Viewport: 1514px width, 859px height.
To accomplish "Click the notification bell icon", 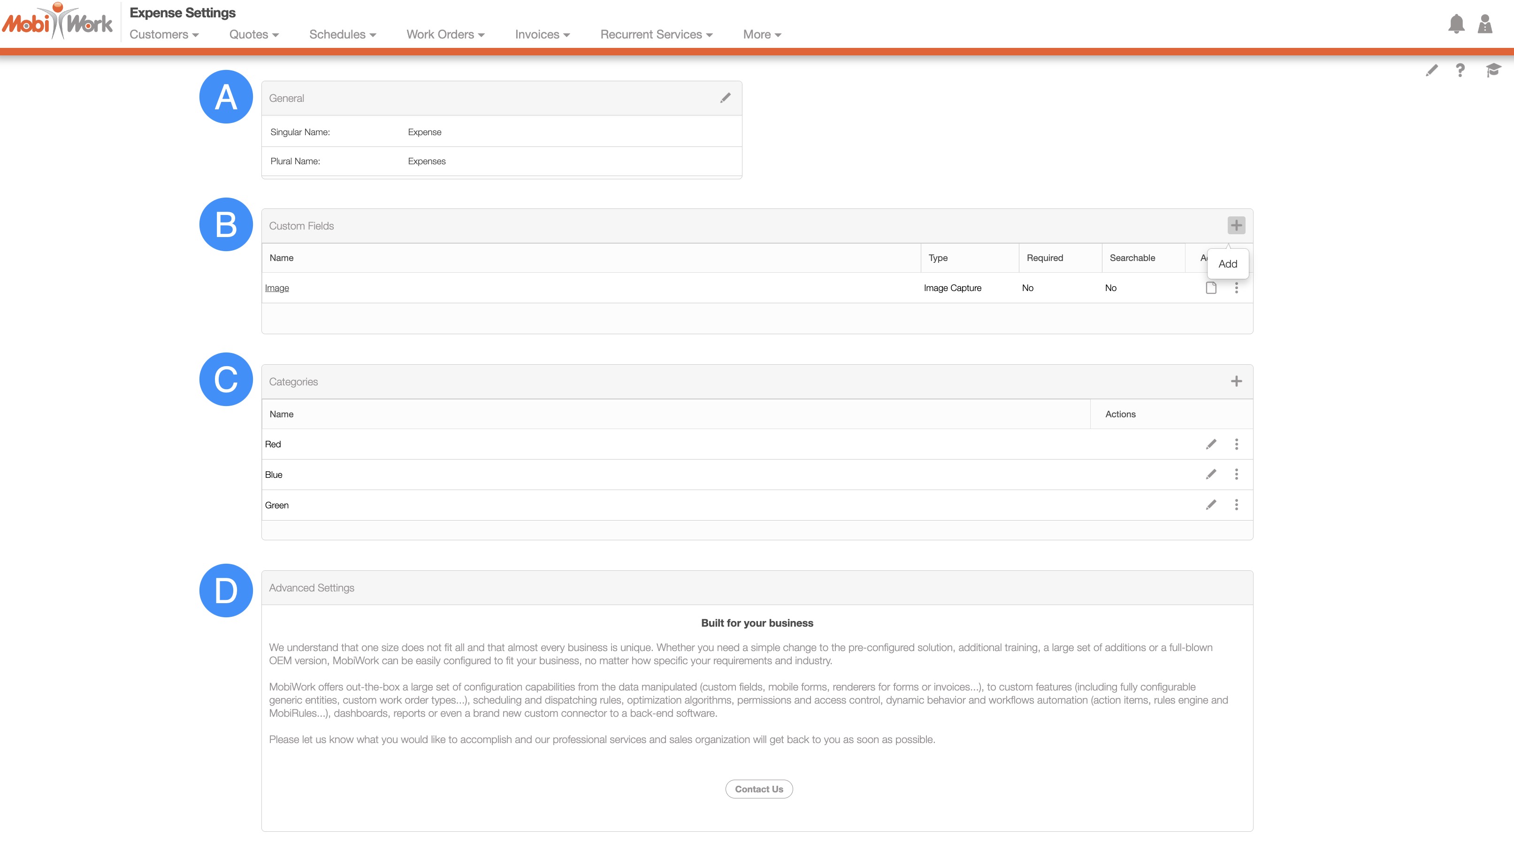I will (1456, 23).
